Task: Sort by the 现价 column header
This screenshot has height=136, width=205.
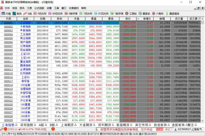Action: click(128, 19)
